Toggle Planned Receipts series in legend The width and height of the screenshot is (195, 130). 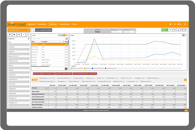pyautogui.click(x=98, y=68)
